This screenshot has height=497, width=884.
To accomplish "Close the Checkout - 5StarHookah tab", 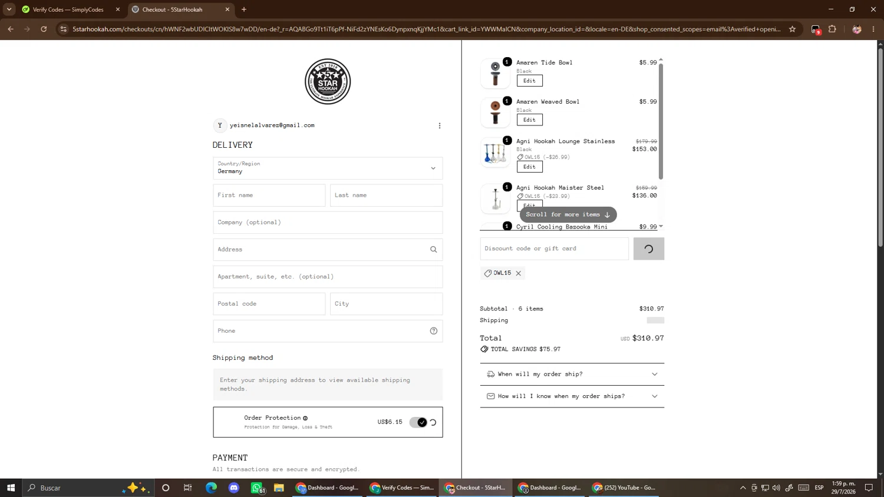I will tap(227, 9).
